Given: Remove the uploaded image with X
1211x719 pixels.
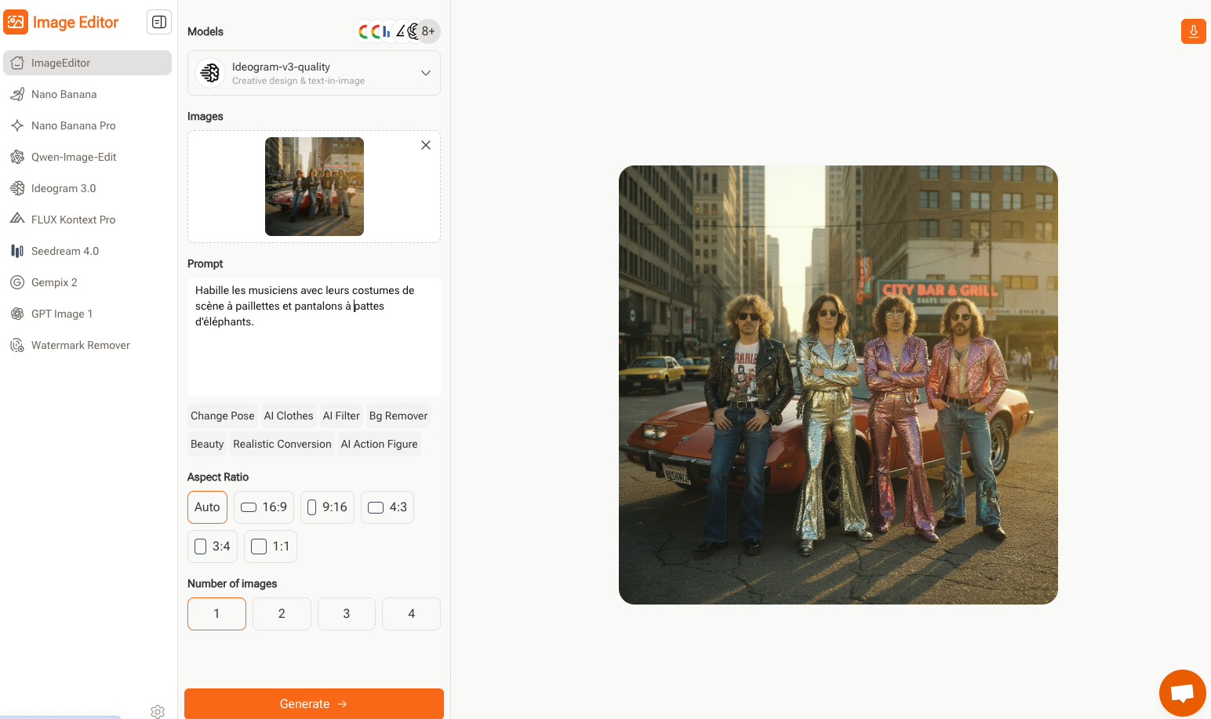Looking at the screenshot, I should click(426, 145).
